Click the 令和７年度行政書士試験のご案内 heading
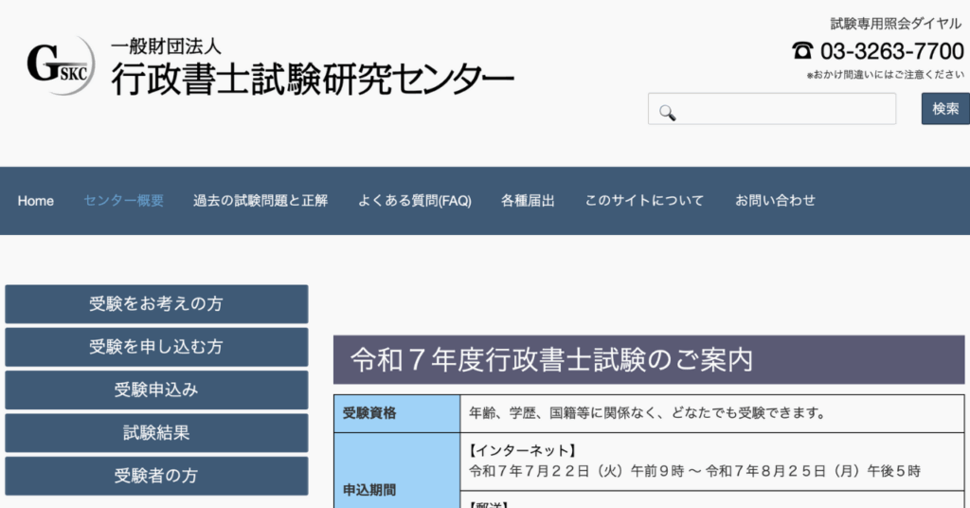This screenshot has height=508, width=970. [x=552, y=360]
